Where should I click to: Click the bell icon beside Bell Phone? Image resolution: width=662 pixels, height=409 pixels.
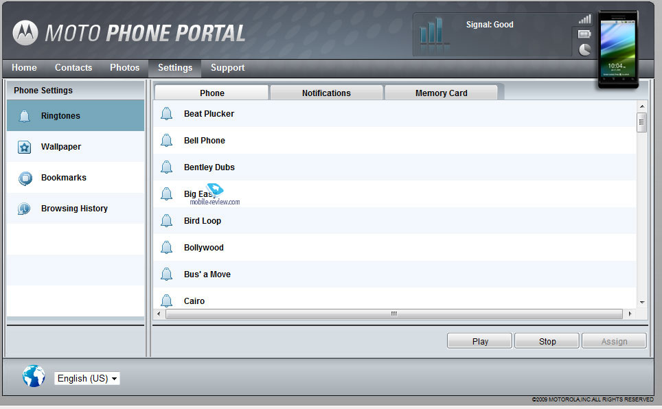(x=167, y=140)
